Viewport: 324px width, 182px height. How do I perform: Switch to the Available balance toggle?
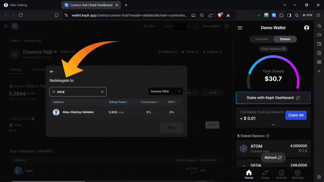tap(262, 39)
